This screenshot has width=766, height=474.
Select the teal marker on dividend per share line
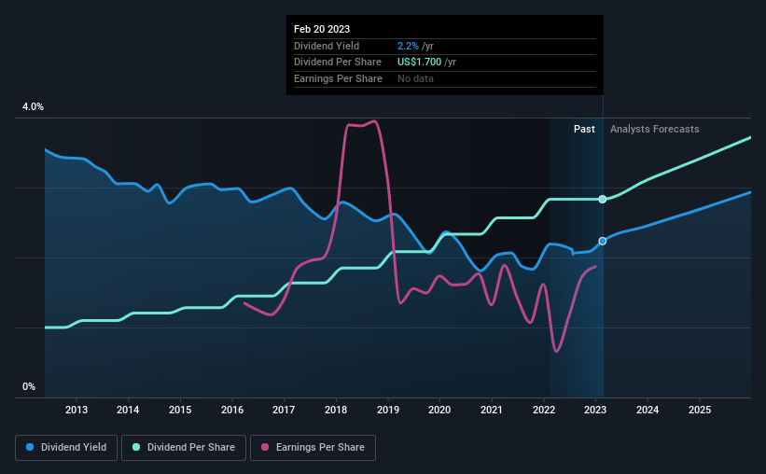coord(603,199)
